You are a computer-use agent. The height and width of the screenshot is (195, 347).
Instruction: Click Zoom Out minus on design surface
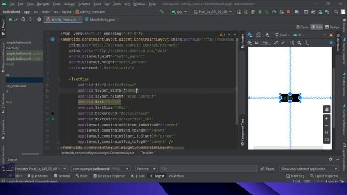click(x=326, y=125)
